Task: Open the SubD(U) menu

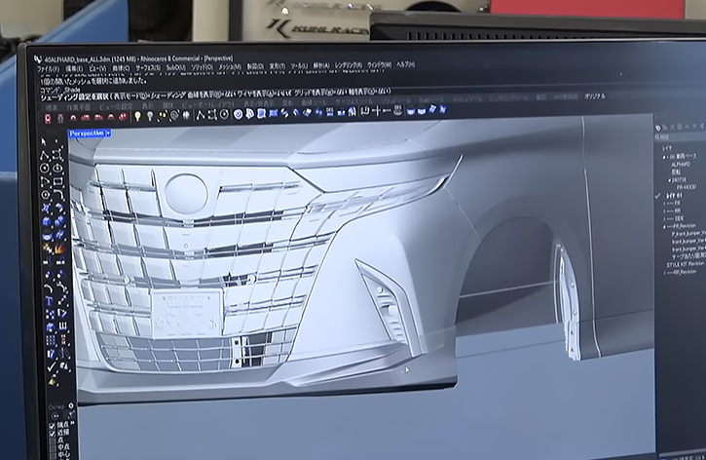Action: 175,67
